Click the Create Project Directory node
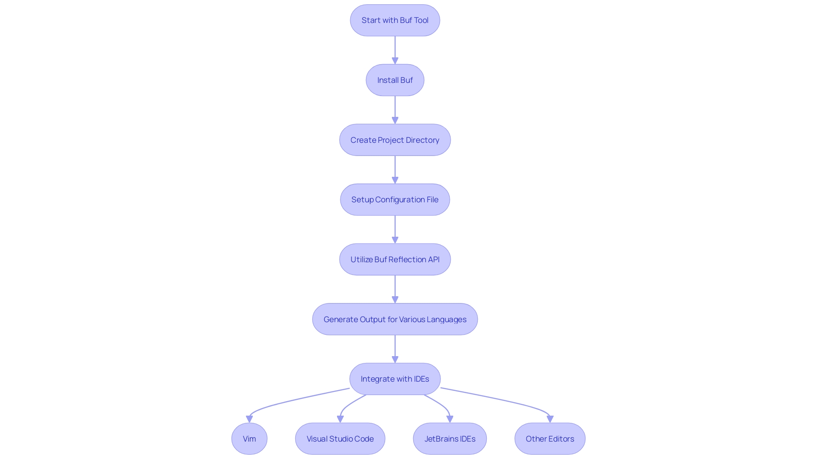This screenshot has width=817, height=459. click(395, 139)
